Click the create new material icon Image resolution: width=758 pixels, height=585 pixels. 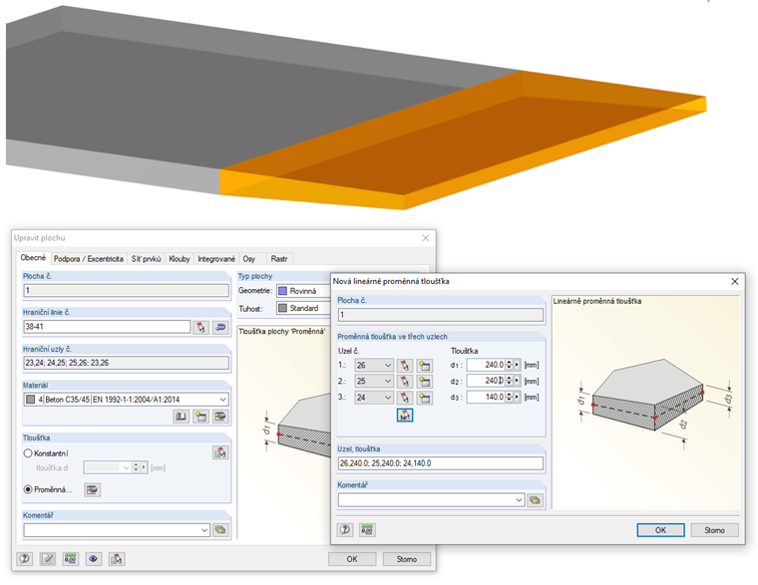(200, 416)
